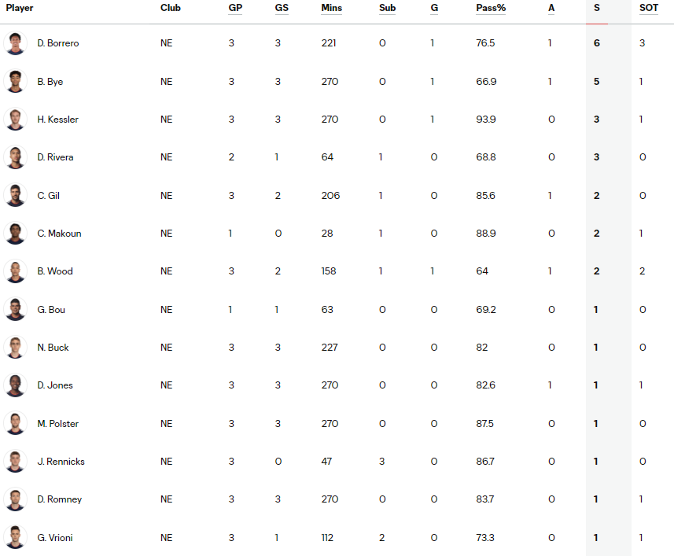
Task: Open C. Gil's player name link
Action: pyautogui.click(x=48, y=196)
